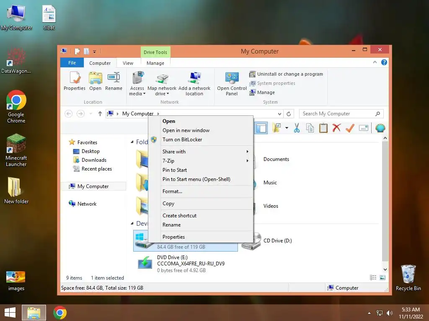Expand the Share with submenu

click(x=201, y=152)
